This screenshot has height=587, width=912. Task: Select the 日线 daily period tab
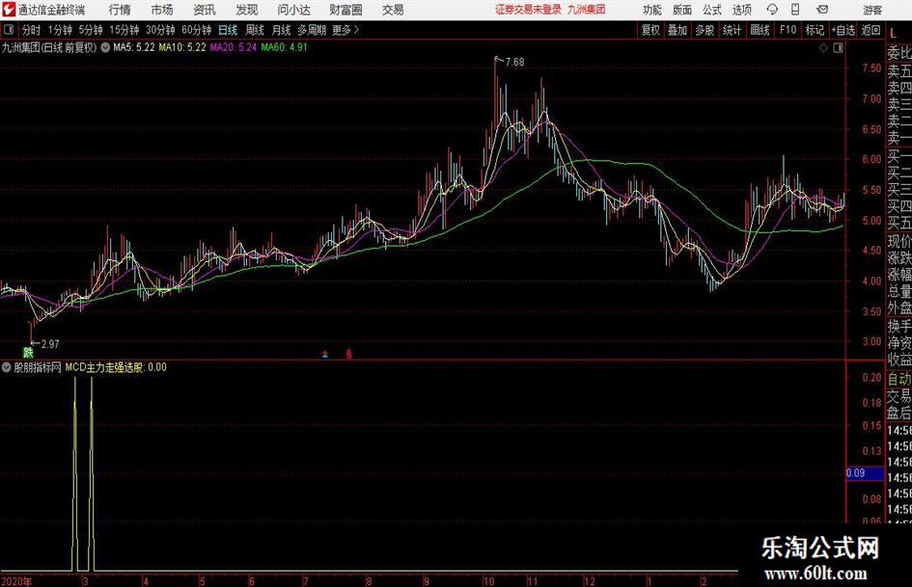point(228,30)
